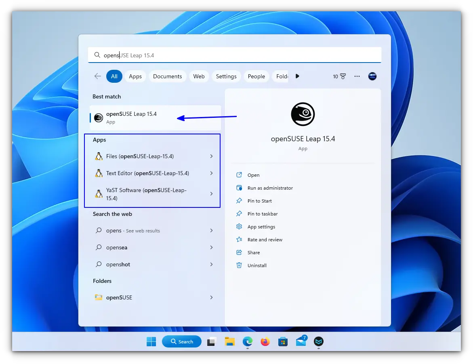473x364 pixels.
Task: Click the magnifier icon in the search box
Action: coord(97,55)
